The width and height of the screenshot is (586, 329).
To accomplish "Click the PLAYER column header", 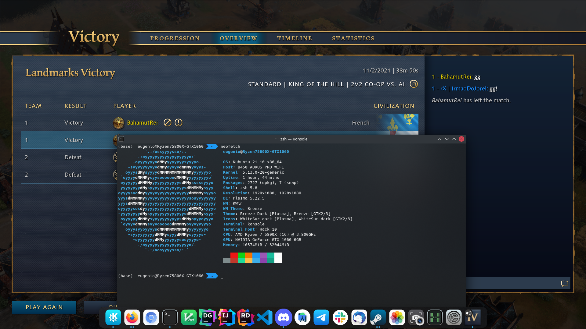I will point(125,106).
